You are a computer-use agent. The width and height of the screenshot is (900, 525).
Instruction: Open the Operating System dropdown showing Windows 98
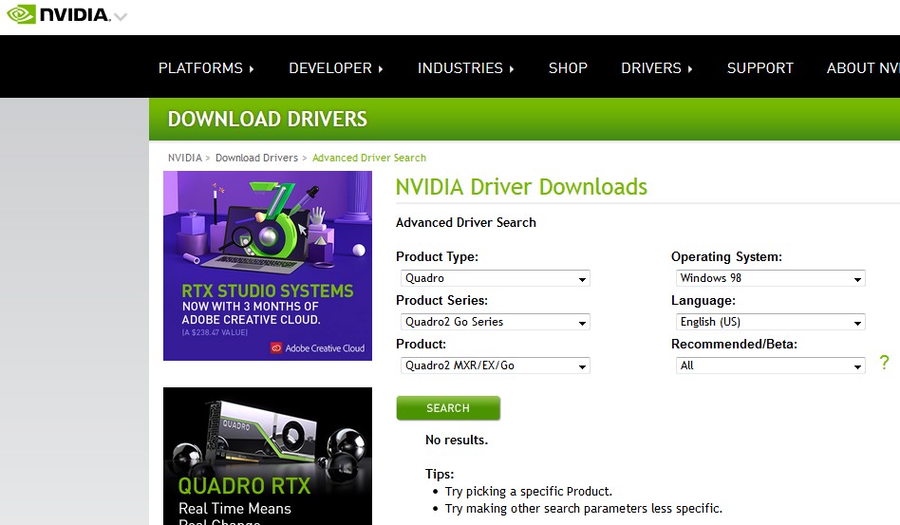point(770,278)
